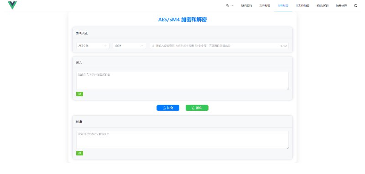Click the key icon inside key field
Image resolution: width=365 pixels, height=174 pixels.
click(153, 46)
